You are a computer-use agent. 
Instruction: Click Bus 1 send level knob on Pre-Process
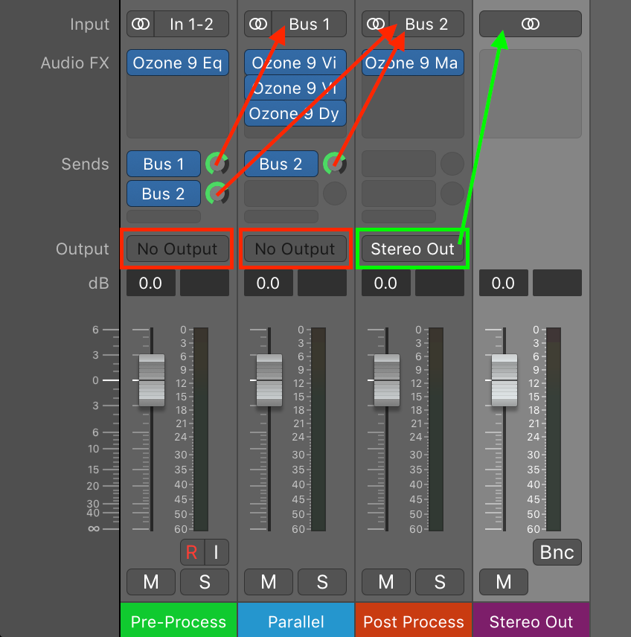point(217,164)
